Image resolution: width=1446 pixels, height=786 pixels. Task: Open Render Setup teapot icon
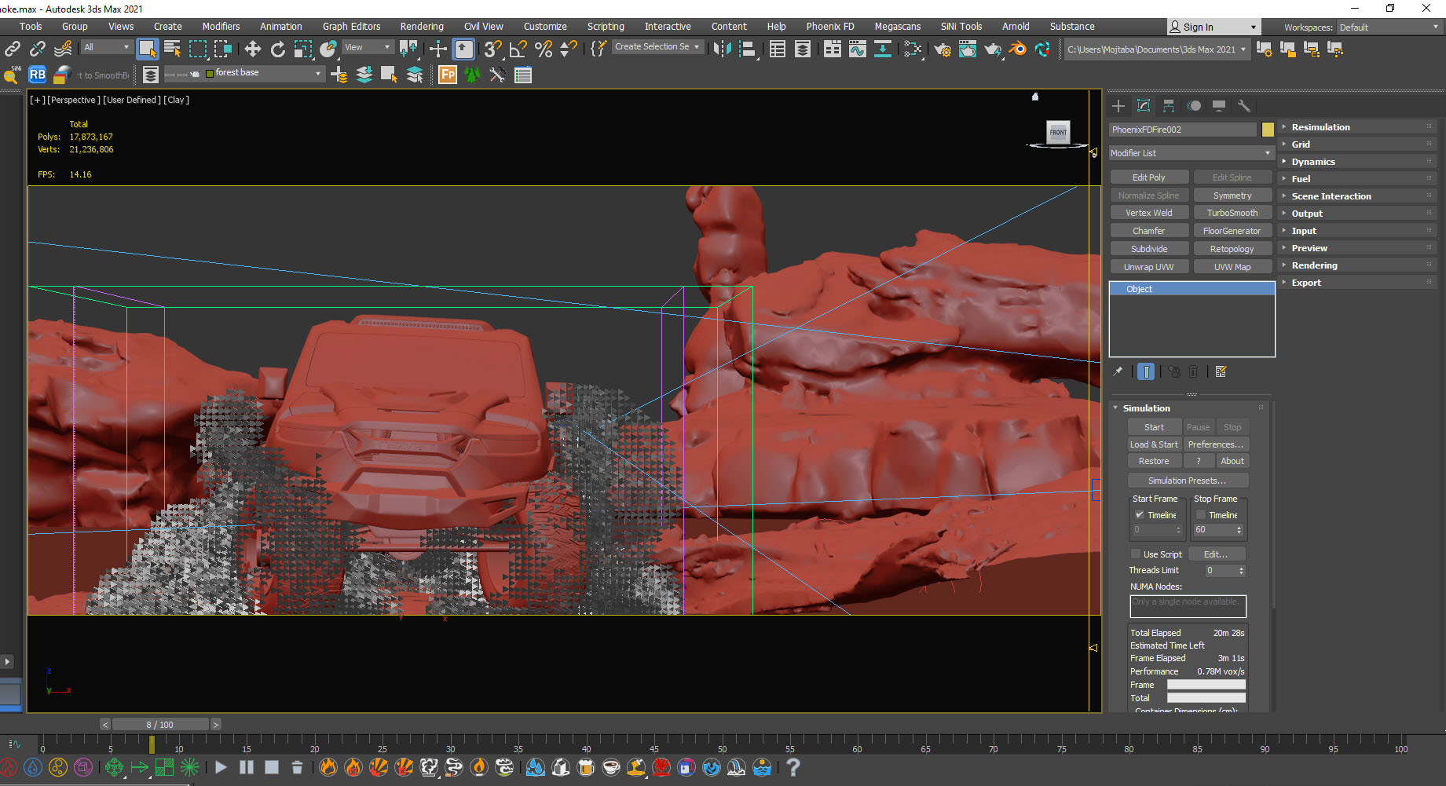[943, 49]
